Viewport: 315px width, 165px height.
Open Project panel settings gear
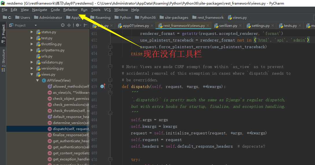(x=78, y=25)
